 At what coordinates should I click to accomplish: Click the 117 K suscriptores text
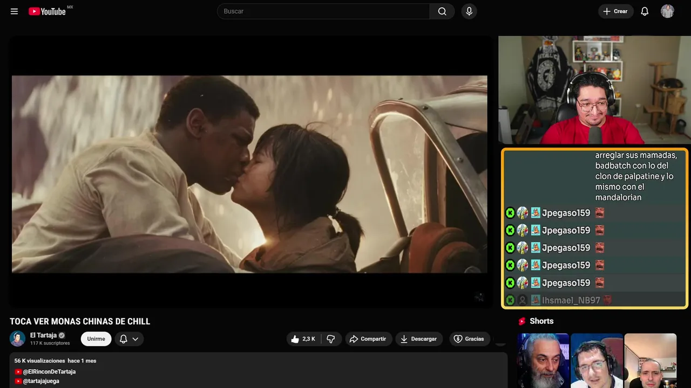(x=50, y=343)
